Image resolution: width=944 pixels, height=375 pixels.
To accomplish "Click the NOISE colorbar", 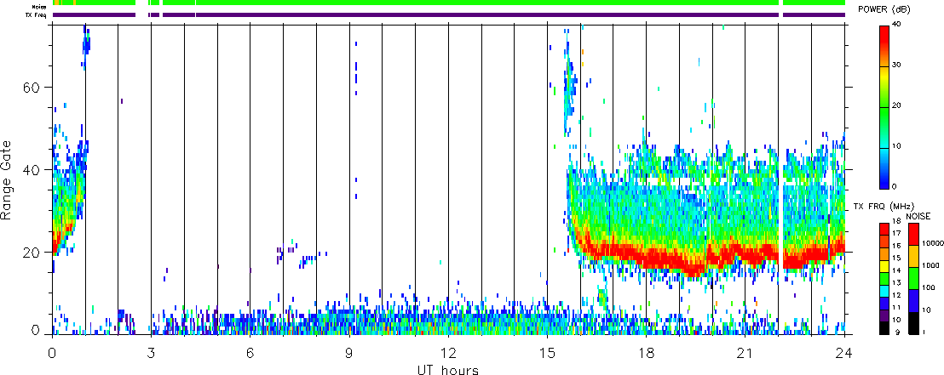I will click(912, 278).
